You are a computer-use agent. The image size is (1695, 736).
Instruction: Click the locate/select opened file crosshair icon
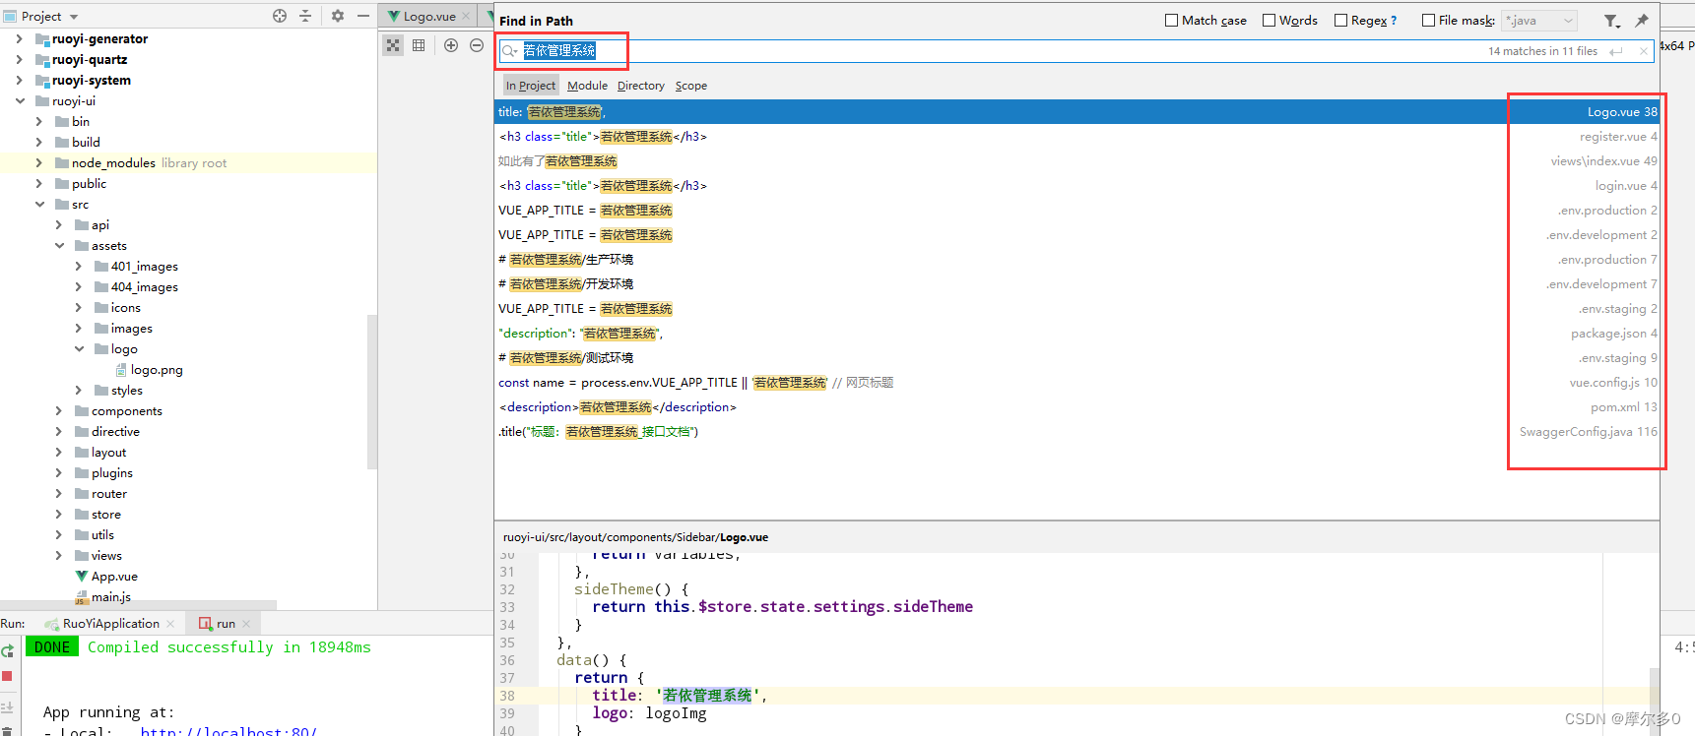click(x=280, y=16)
